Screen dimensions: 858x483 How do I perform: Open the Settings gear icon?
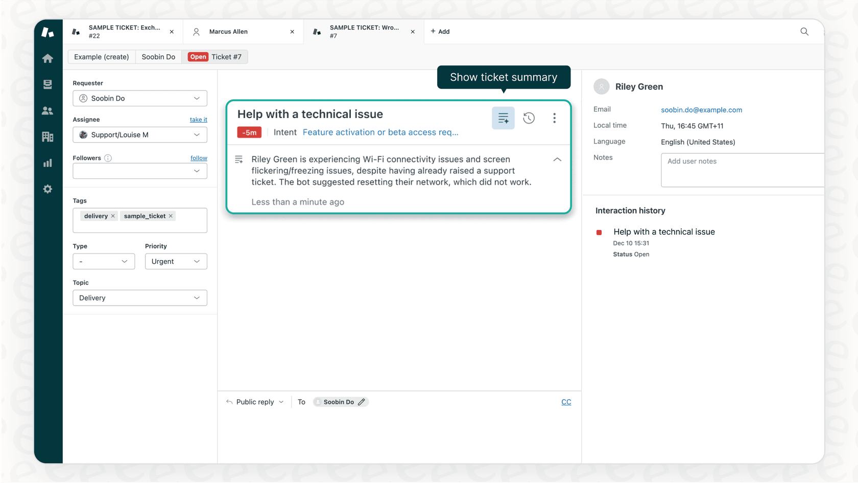(47, 189)
